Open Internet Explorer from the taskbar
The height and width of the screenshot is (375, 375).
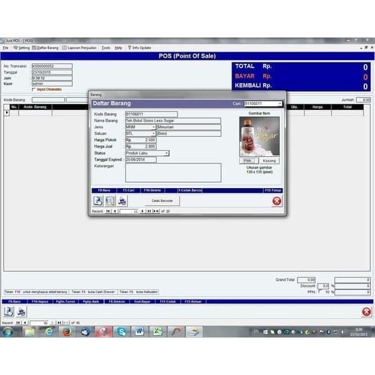click(x=49, y=332)
